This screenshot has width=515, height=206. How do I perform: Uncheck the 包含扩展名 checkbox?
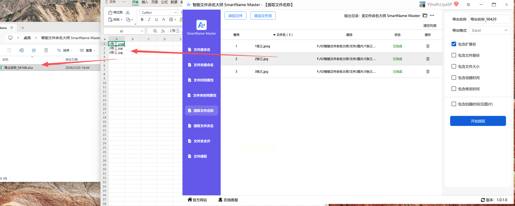pos(454,44)
